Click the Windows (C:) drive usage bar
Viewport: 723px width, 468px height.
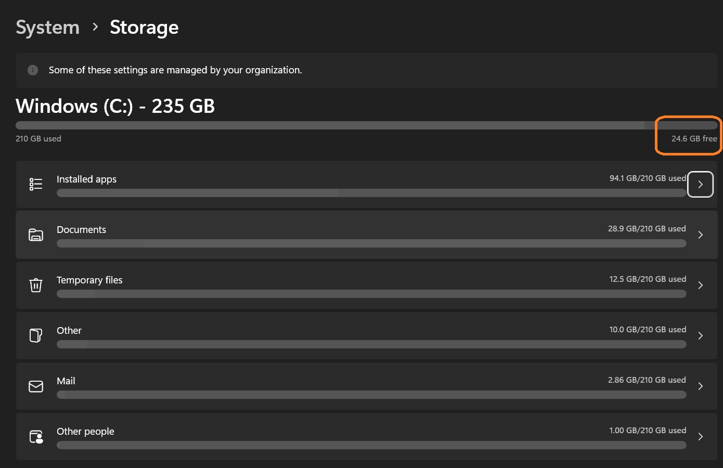pos(367,125)
